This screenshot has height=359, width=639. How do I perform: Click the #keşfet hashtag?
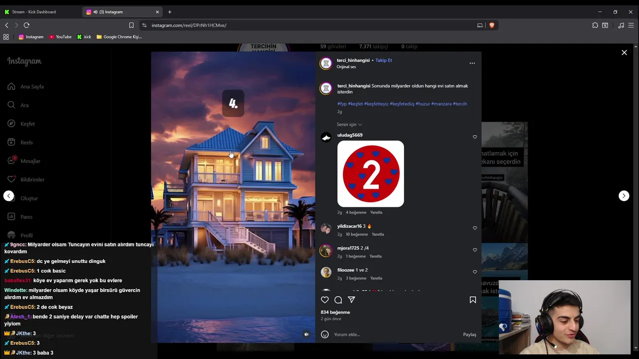pyautogui.click(x=355, y=104)
